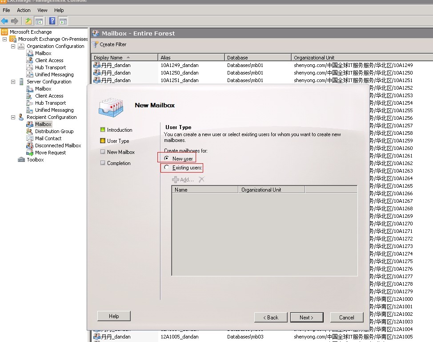
Task: Toggle the action pane toolbar icon
Action: [63, 21]
